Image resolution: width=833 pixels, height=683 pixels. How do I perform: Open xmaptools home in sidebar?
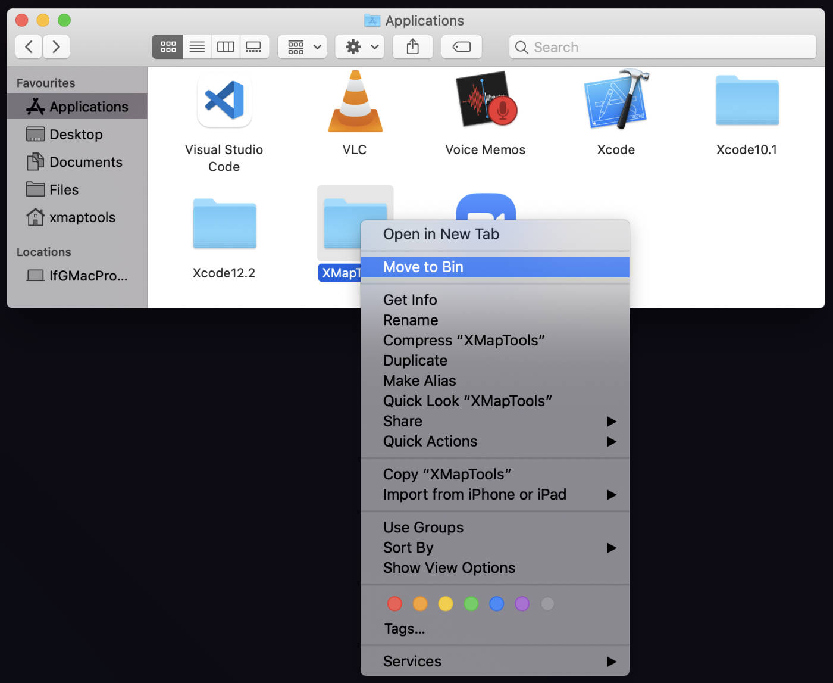click(x=77, y=217)
